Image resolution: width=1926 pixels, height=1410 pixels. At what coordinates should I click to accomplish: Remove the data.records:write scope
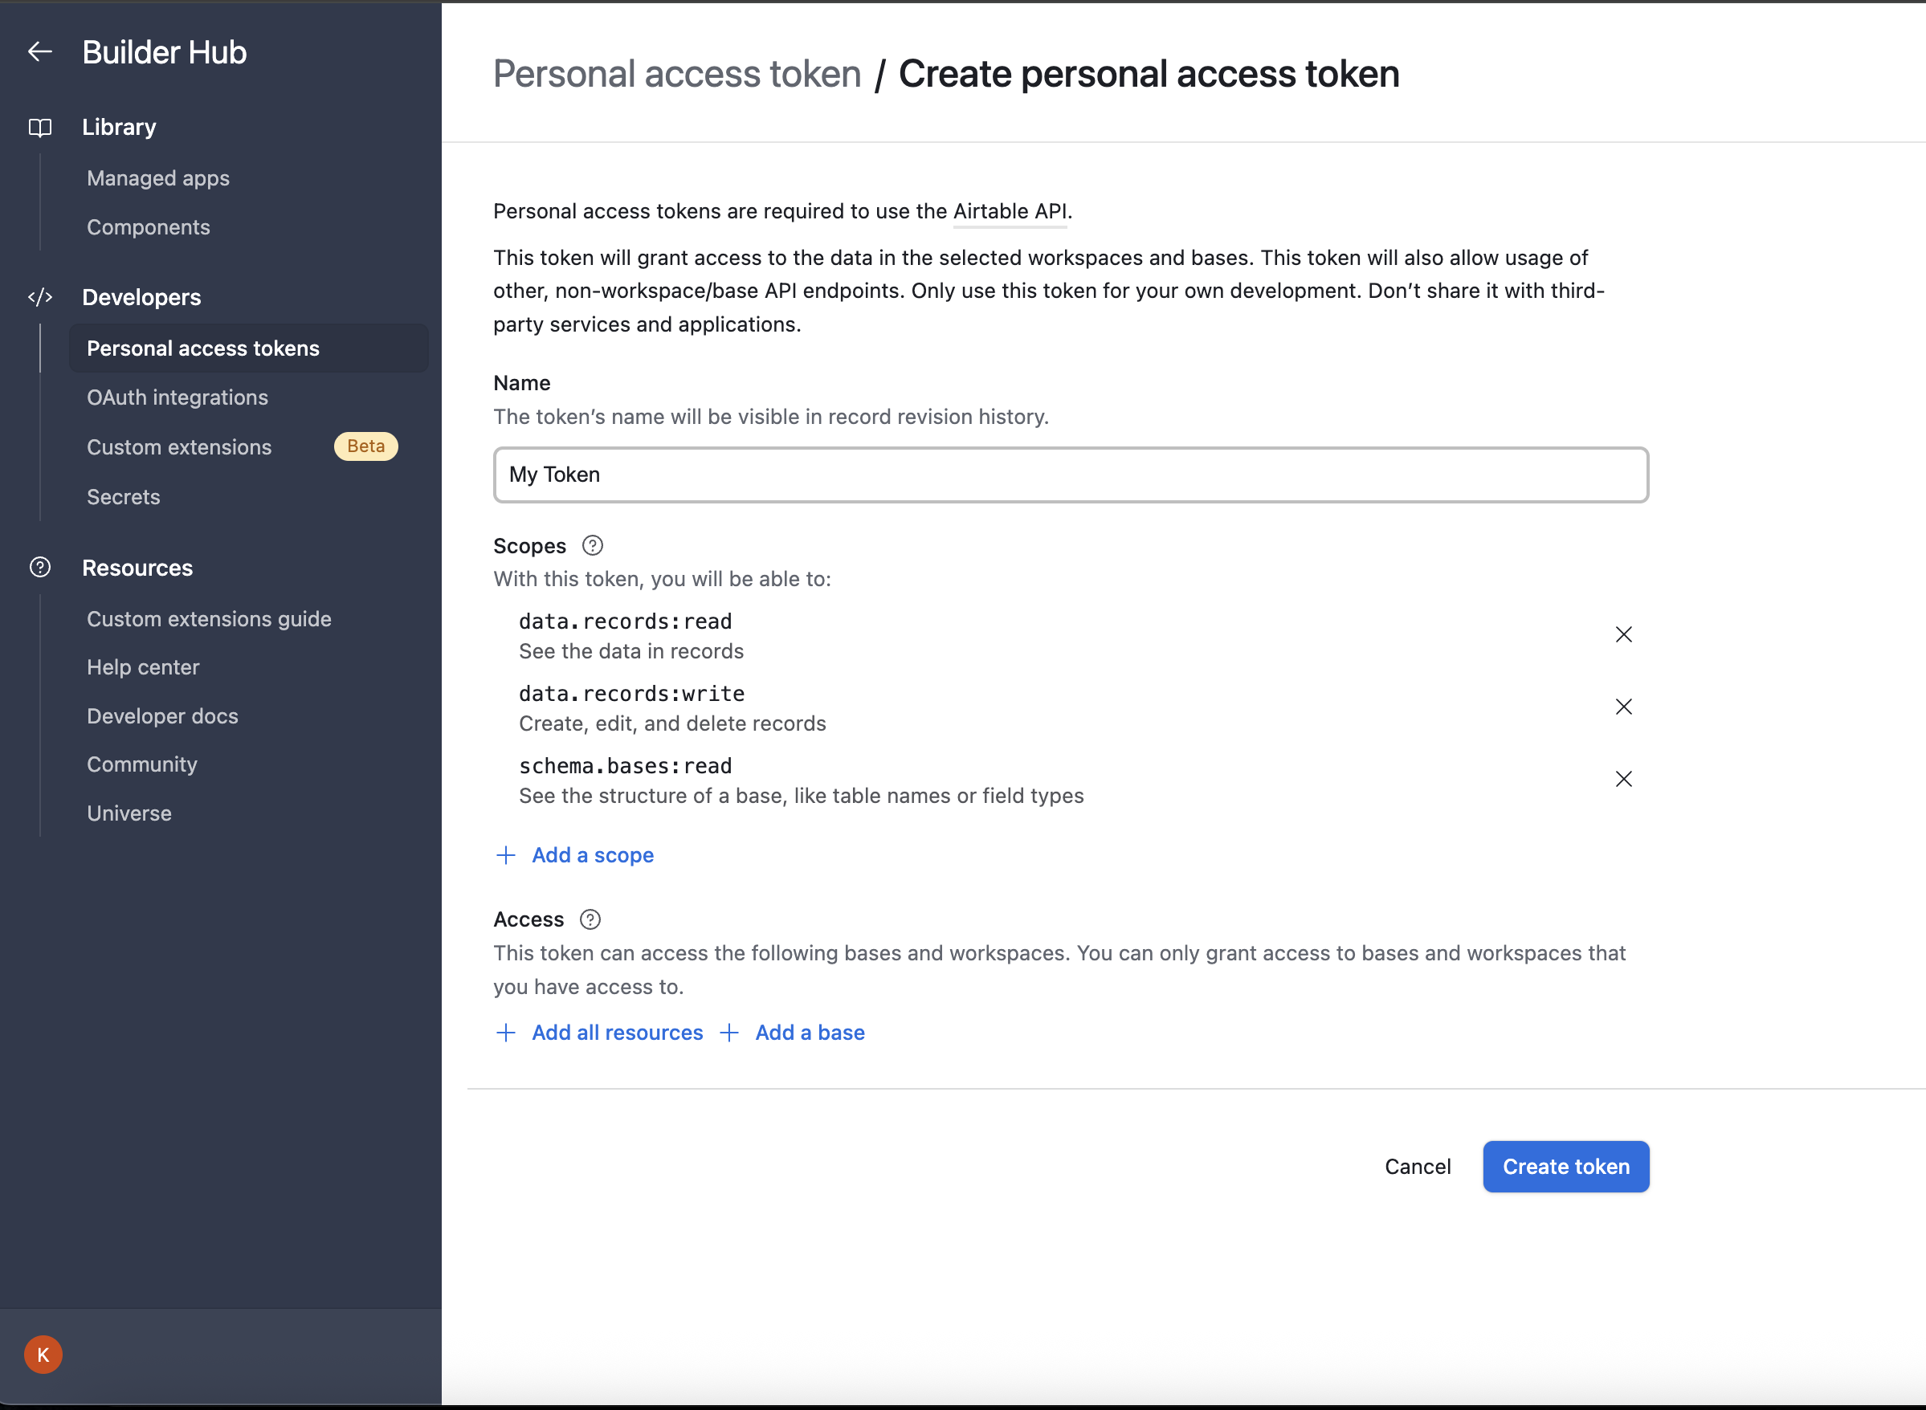[1623, 707]
